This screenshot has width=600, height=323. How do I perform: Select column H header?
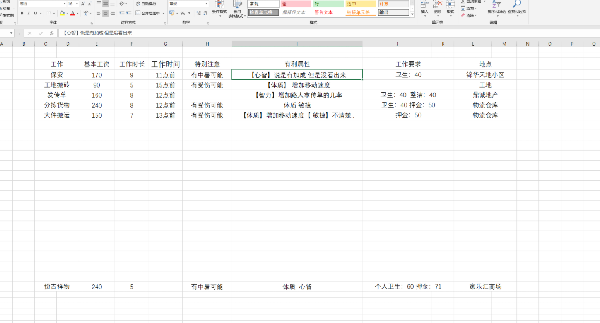pos(207,44)
